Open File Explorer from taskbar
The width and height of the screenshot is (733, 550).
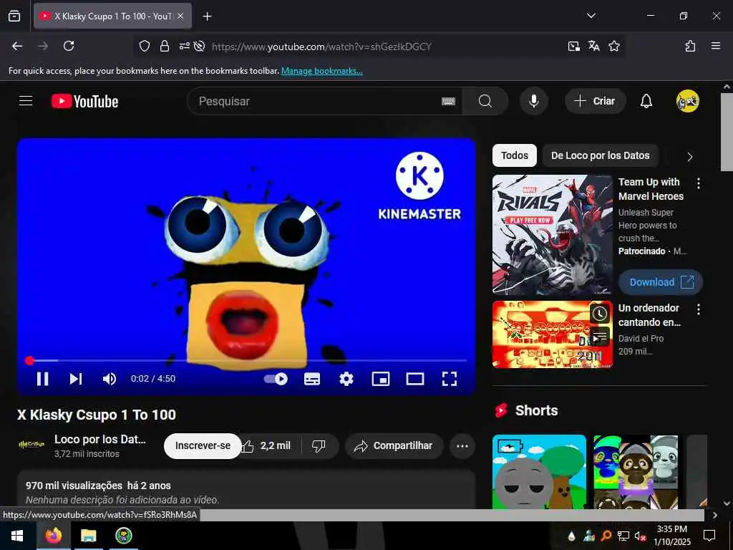88,535
